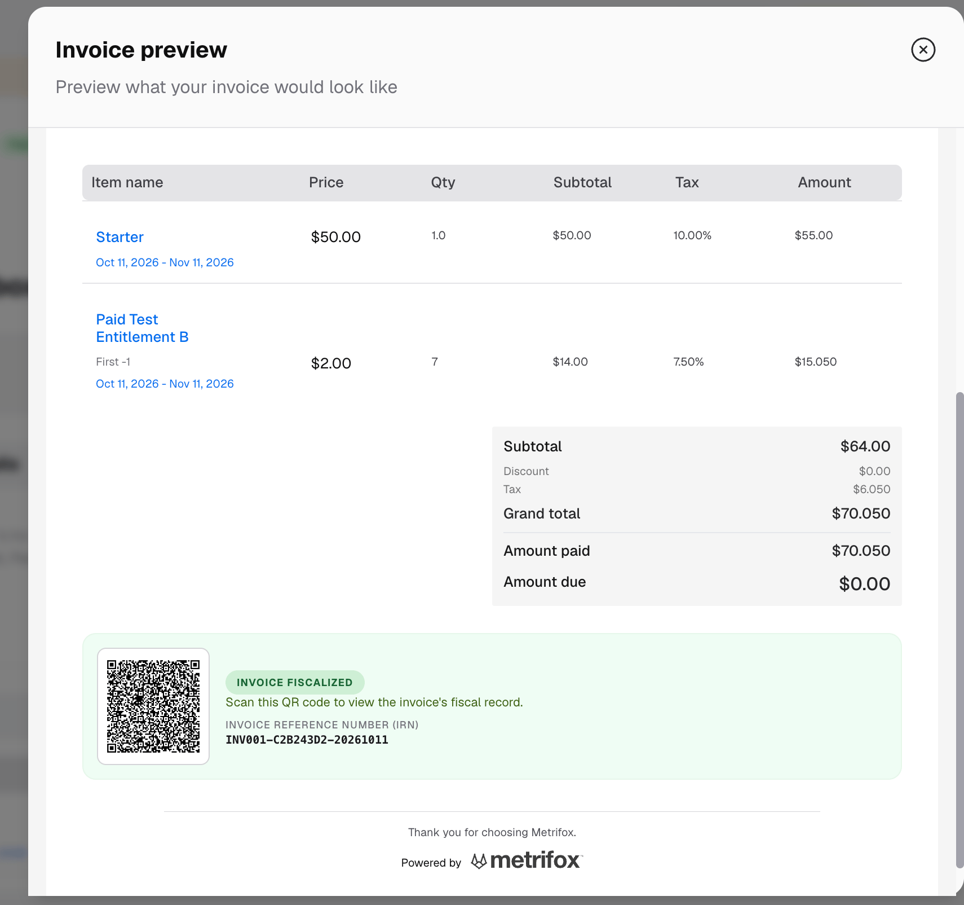Click the 7.50% tax value
Screen dimensions: 964x905
click(x=688, y=362)
